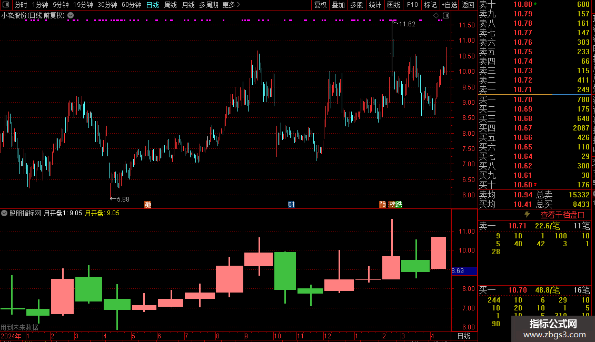Click up arrow indicator next to 10.80

tap(535, 4)
